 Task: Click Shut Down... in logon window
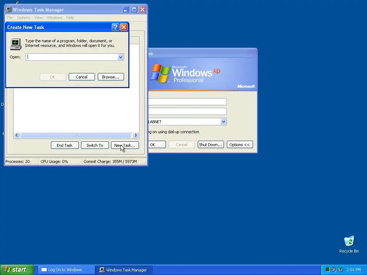[211, 145]
